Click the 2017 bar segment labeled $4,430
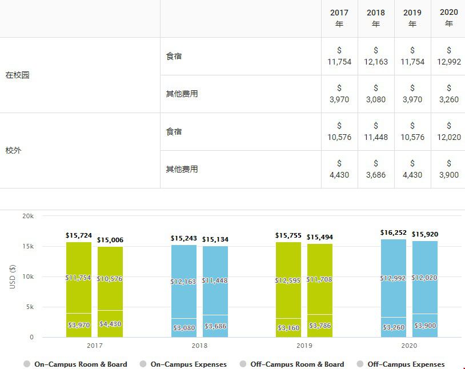The width and height of the screenshot is (465, 369). pos(110,324)
